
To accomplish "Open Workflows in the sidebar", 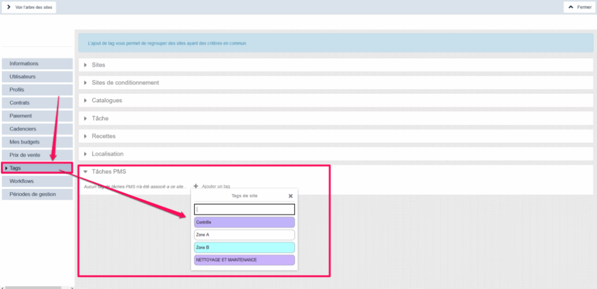I will click(37, 181).
